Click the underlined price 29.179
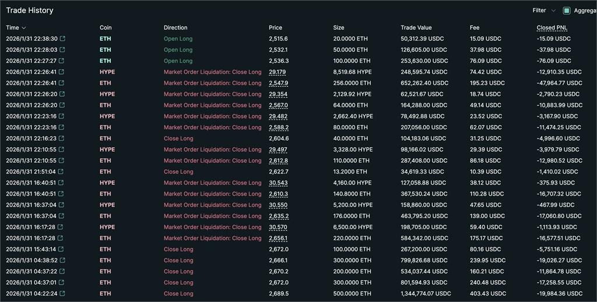The height and width of the screenshot is (302, 597). pos(277,72)
